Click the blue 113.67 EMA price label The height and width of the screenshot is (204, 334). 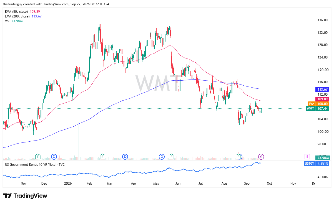pos(322,90)
